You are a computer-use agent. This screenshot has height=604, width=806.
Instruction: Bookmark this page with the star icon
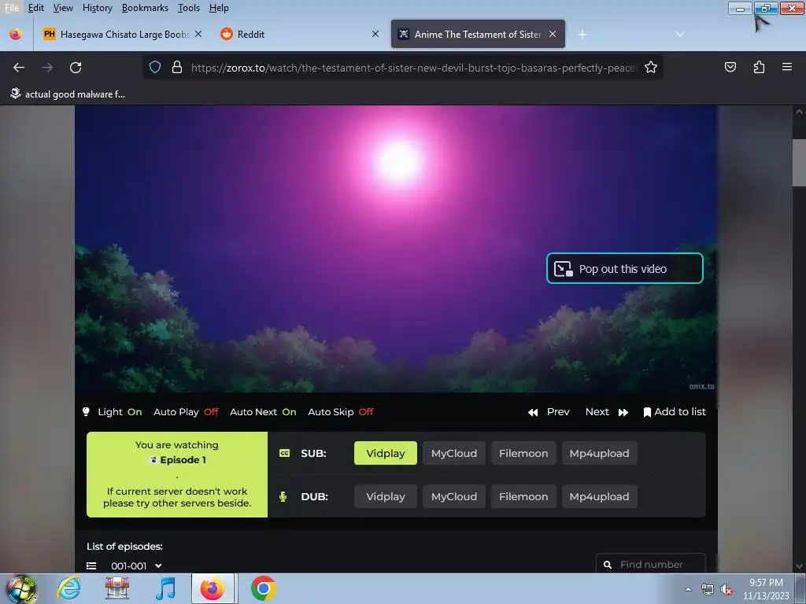(651, 68)
